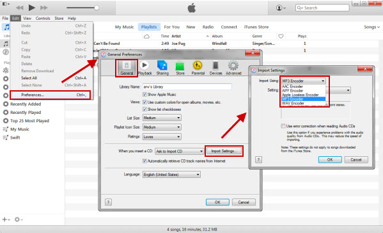Click the Music library note icon

[6, 27]
